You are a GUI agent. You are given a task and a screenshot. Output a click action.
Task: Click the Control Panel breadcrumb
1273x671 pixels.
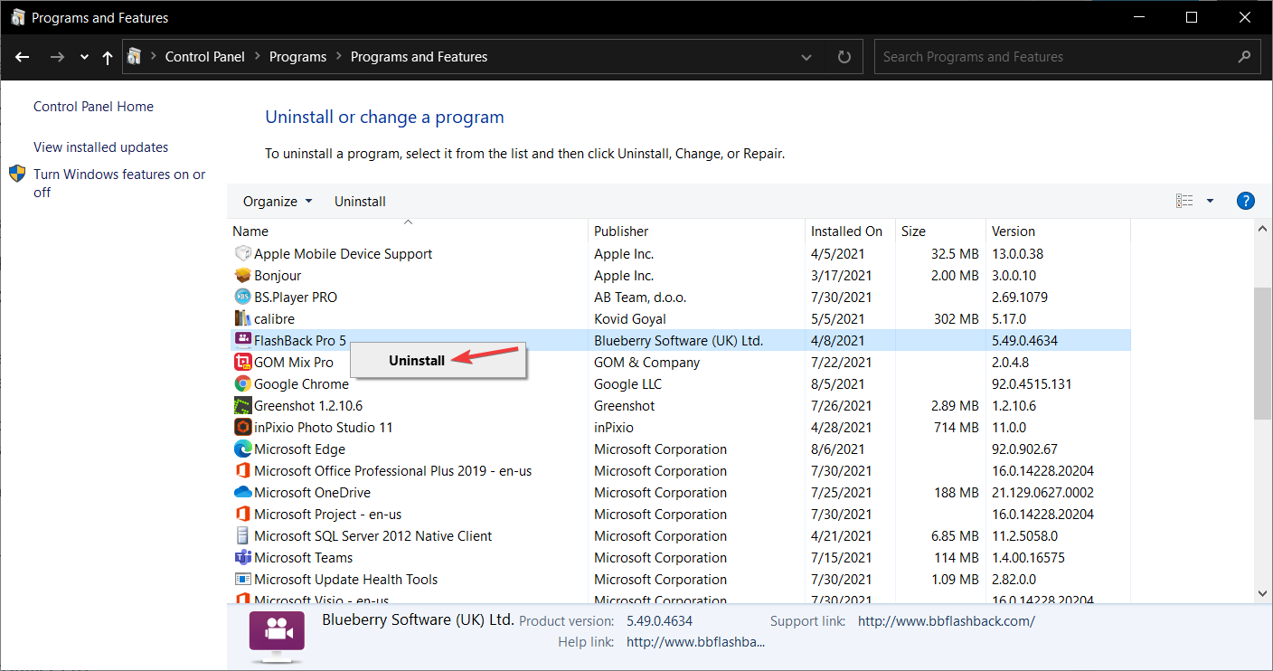(204, 57)
